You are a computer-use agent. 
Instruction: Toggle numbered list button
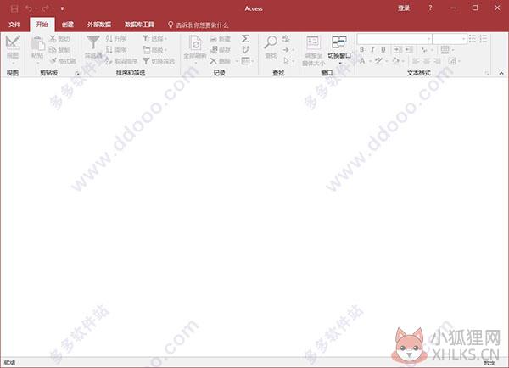[x=484, y=39]
